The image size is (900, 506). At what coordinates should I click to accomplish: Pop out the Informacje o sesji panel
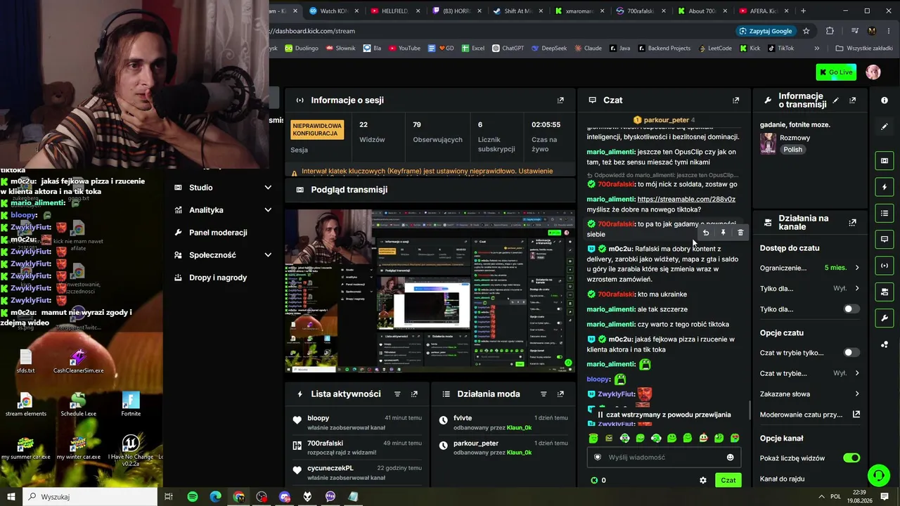pyautogui.click(x=560, y=100)
